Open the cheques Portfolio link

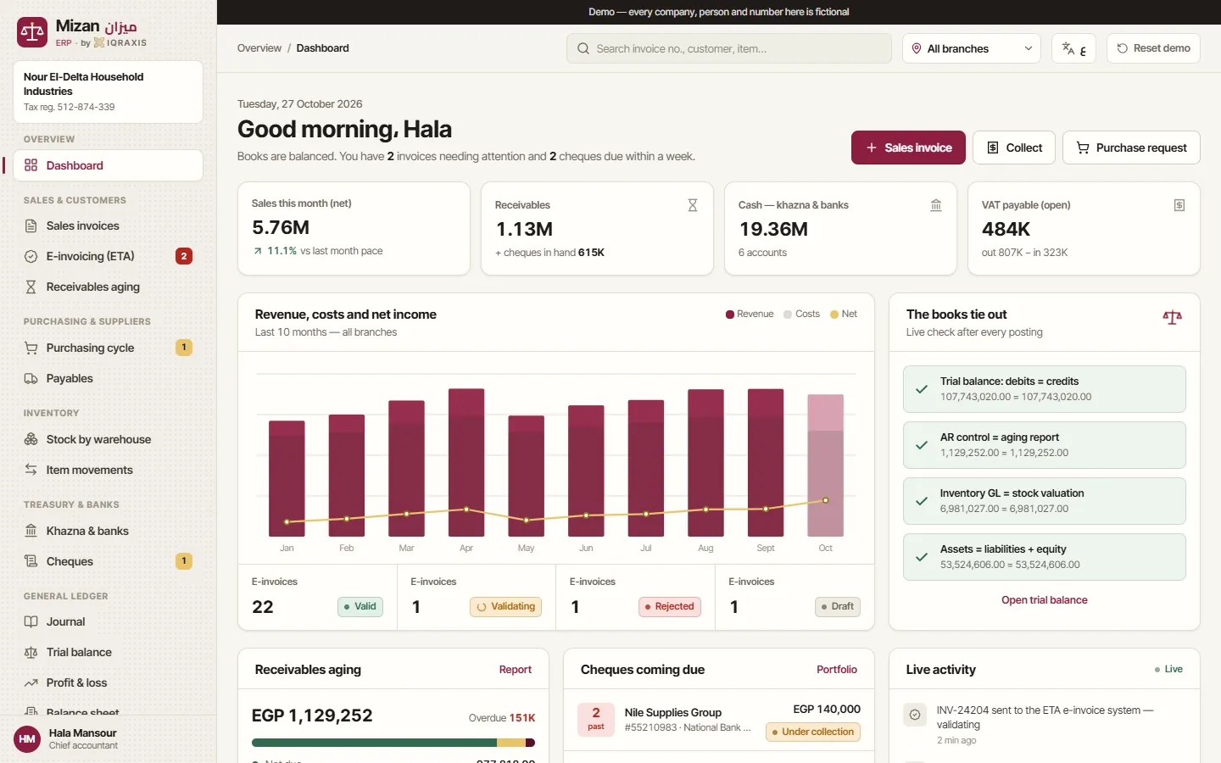click(x=837, y=669)
